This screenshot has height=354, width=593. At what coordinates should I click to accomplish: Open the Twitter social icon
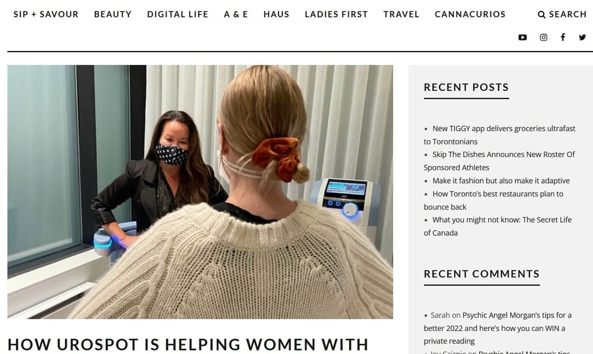click(x=582, y=37)
